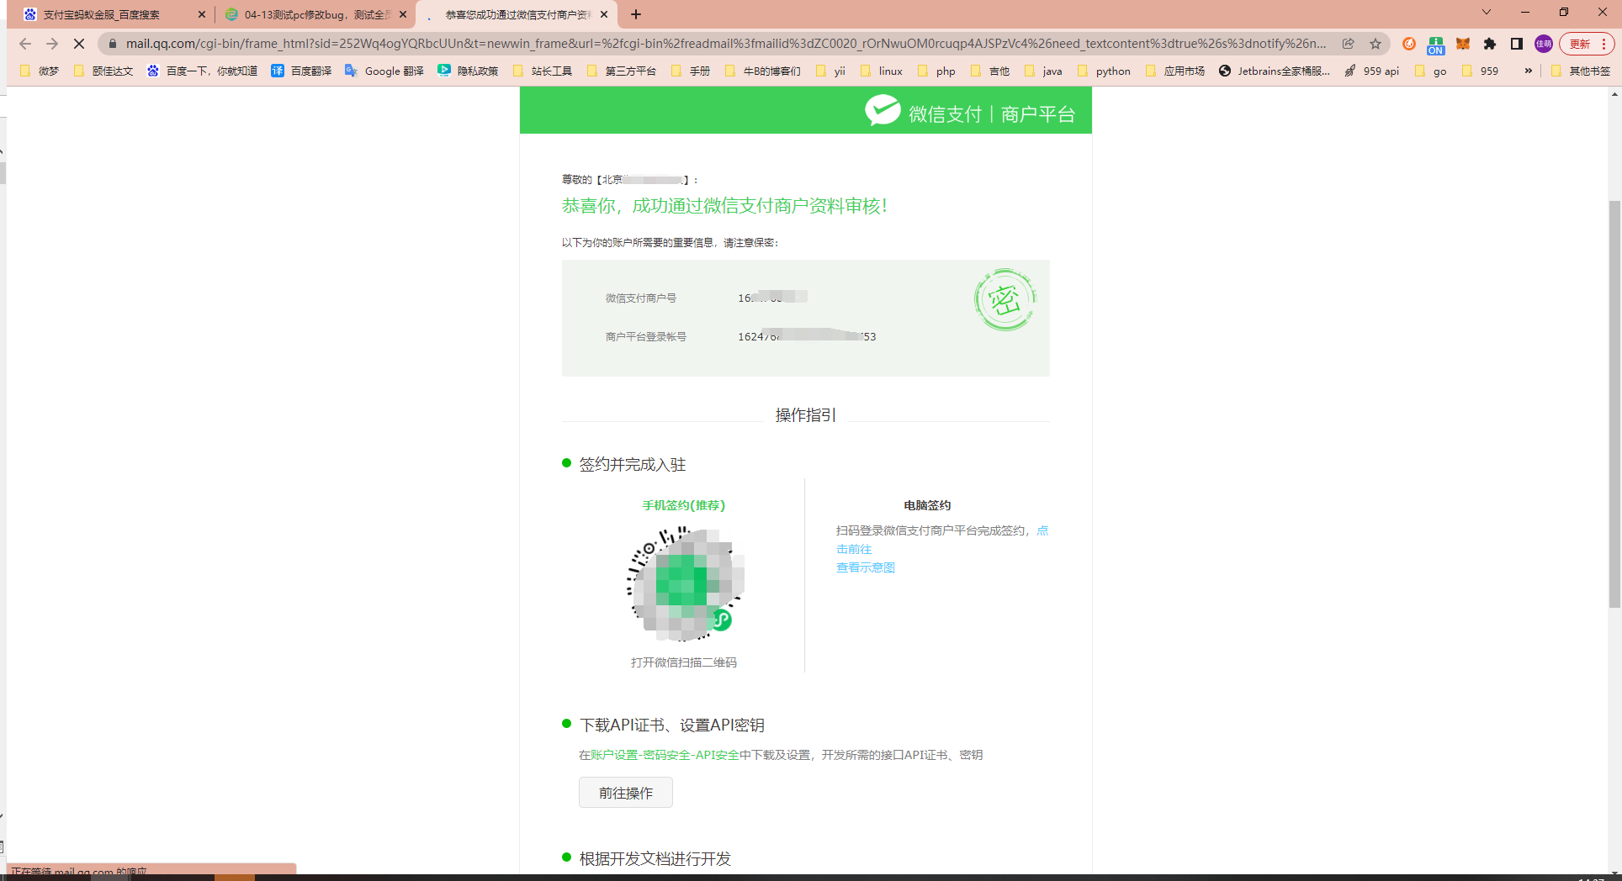This screenshot has width=1622, height=881.
Task: Bookmark this page with the star icon
Action: click(x=1376, y=44)
